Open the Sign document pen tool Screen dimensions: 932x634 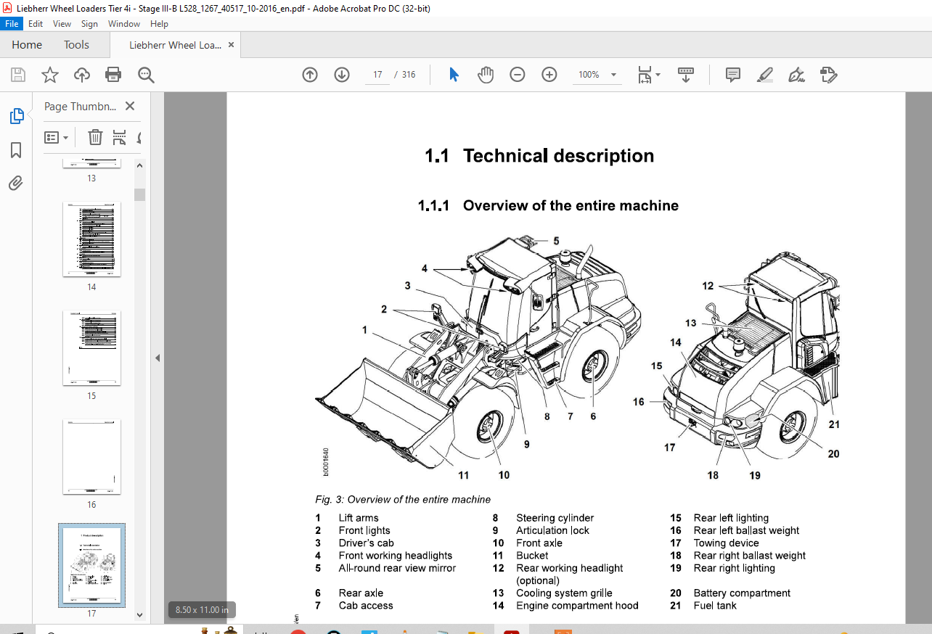(797, 75)
